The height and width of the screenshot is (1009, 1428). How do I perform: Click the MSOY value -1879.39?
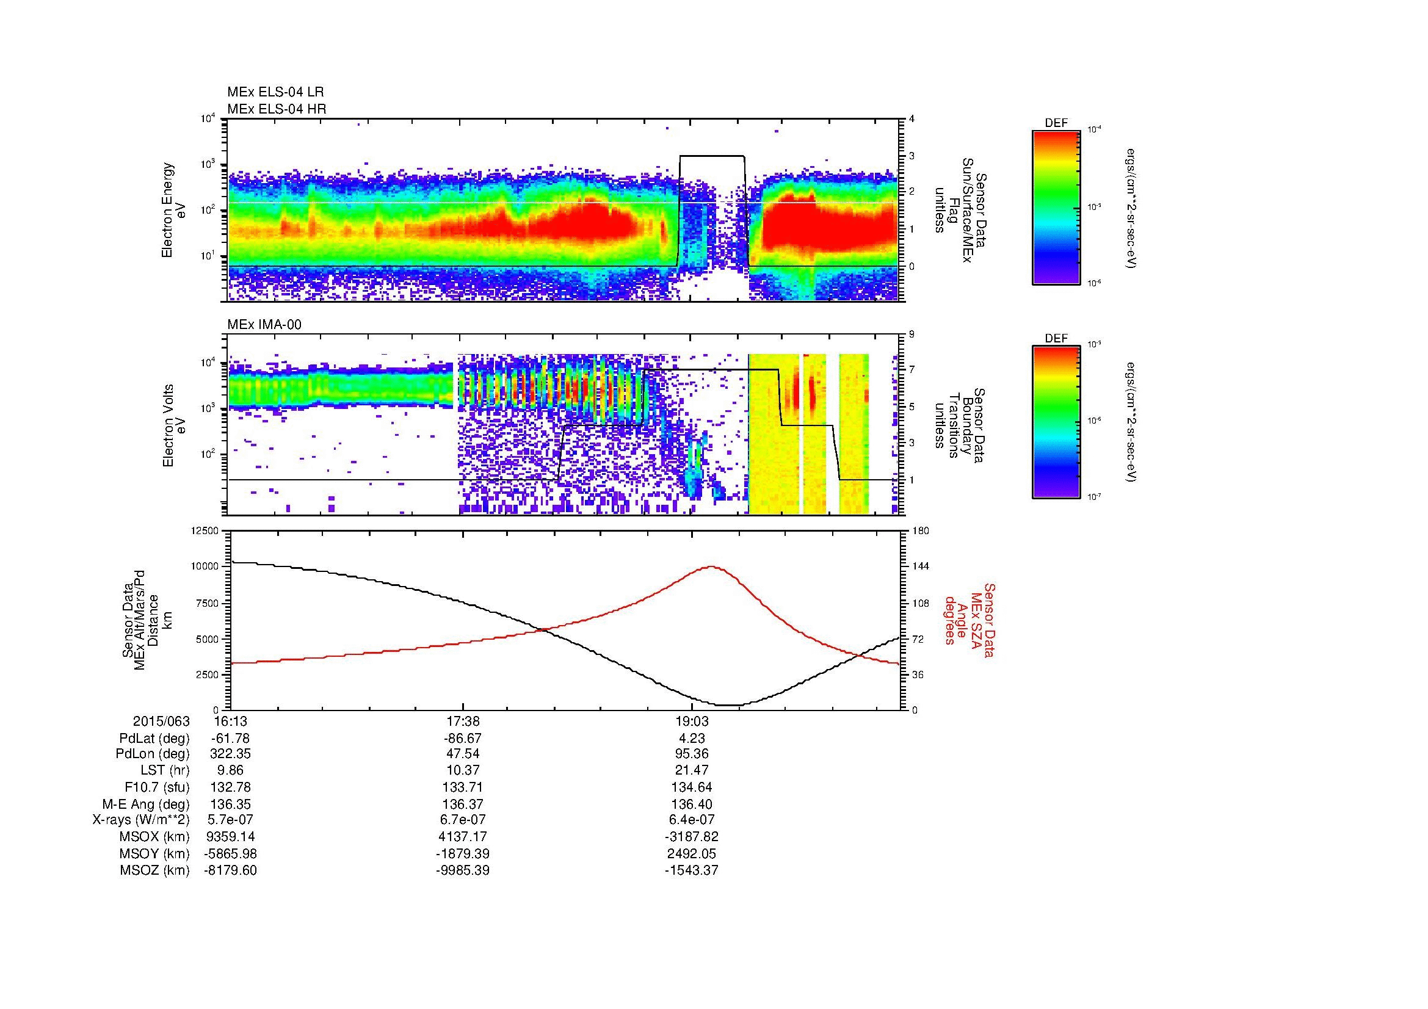462,853
